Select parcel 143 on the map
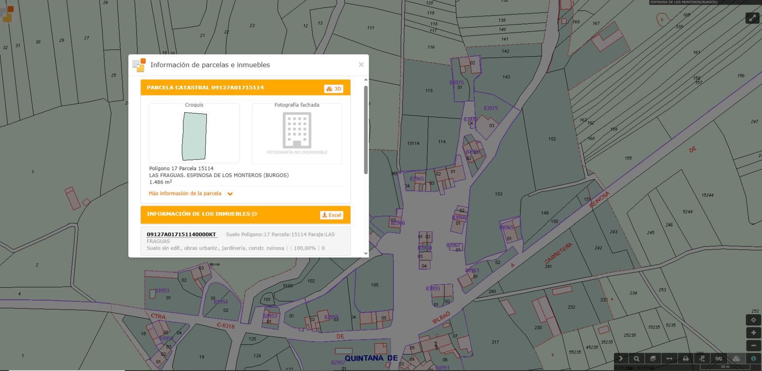The width and height of the screenshot is (762, 371). [x=506, y=77]
